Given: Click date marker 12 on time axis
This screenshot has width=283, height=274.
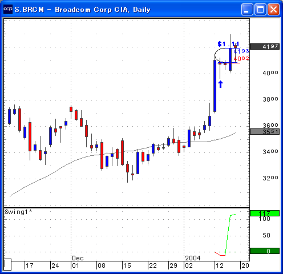Looking at the screenshot, I should (219, 265).
